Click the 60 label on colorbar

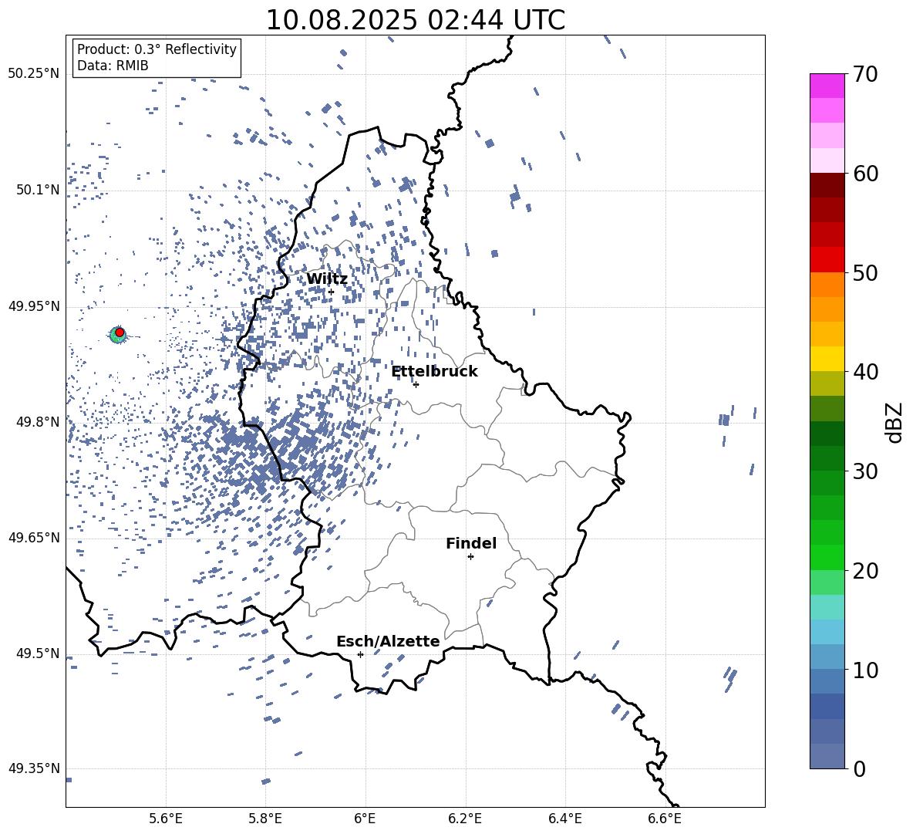[865, 174]
